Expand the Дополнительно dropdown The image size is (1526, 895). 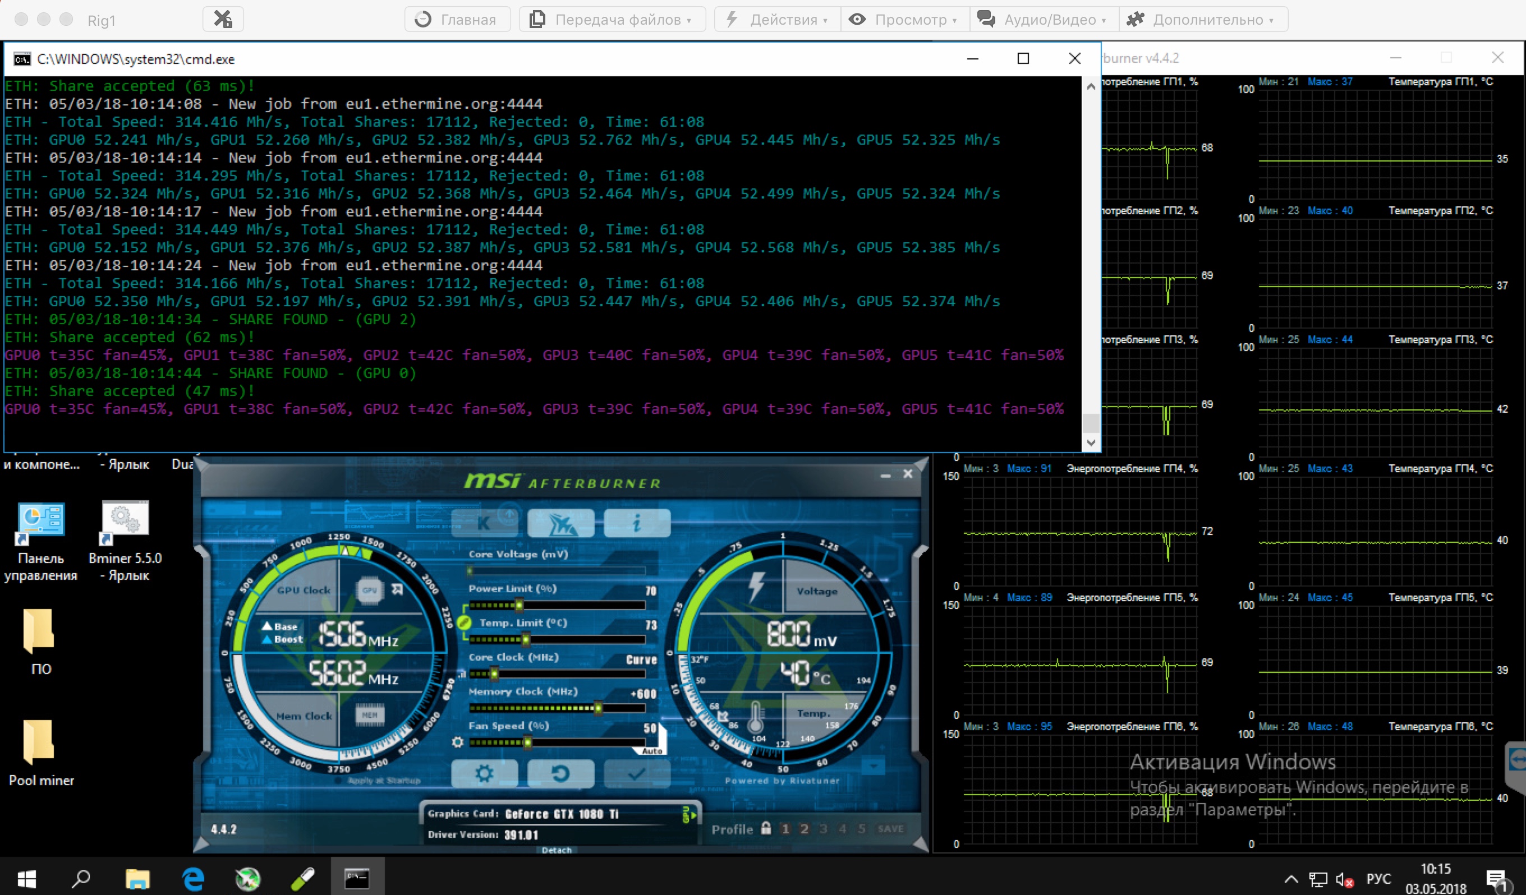1203,20
